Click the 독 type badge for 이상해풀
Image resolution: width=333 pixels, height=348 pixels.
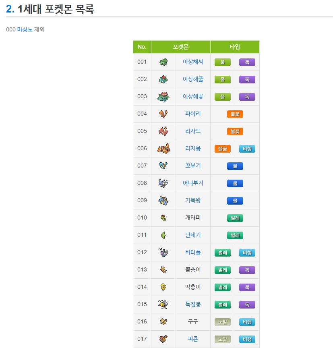(x=247, y=79)
